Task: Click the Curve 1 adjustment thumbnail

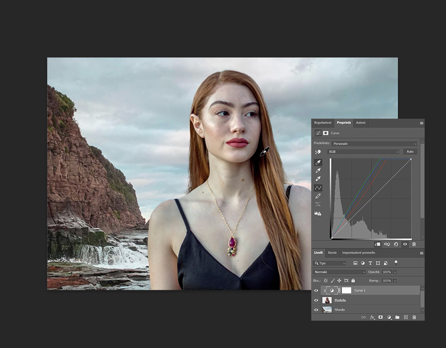Action: tap(332, 291)
